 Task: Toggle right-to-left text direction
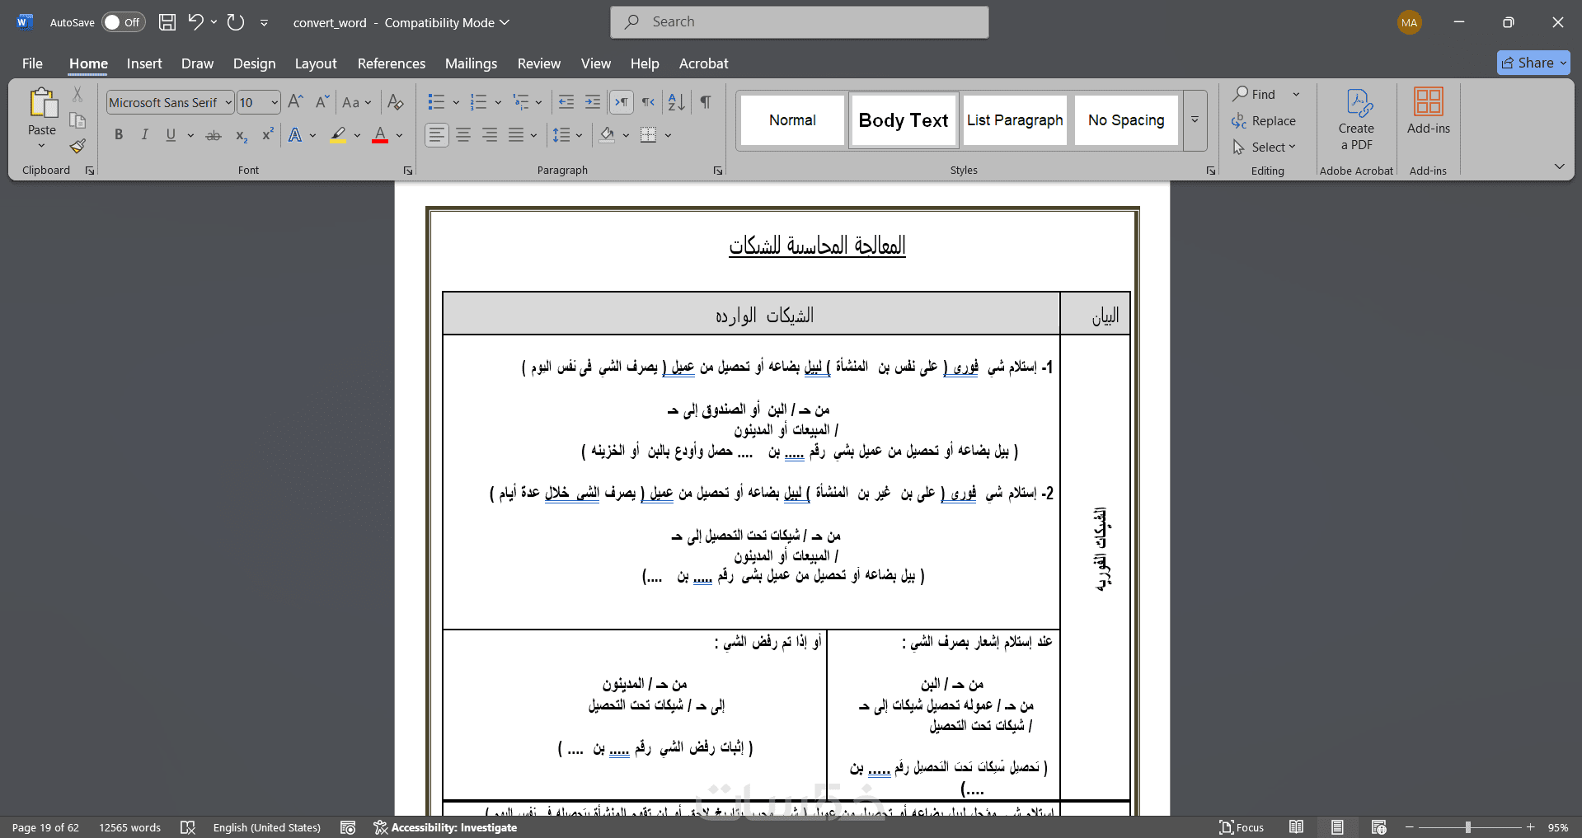click(649, 102)
